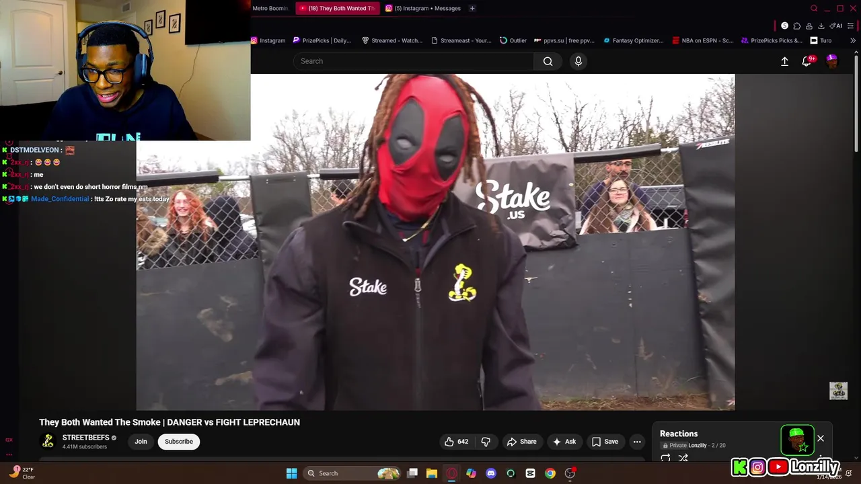Click the video player to pause
Image resolution: width=861 pixels, height=484 pixels.
pyautogui.click(x=436, y=242)
